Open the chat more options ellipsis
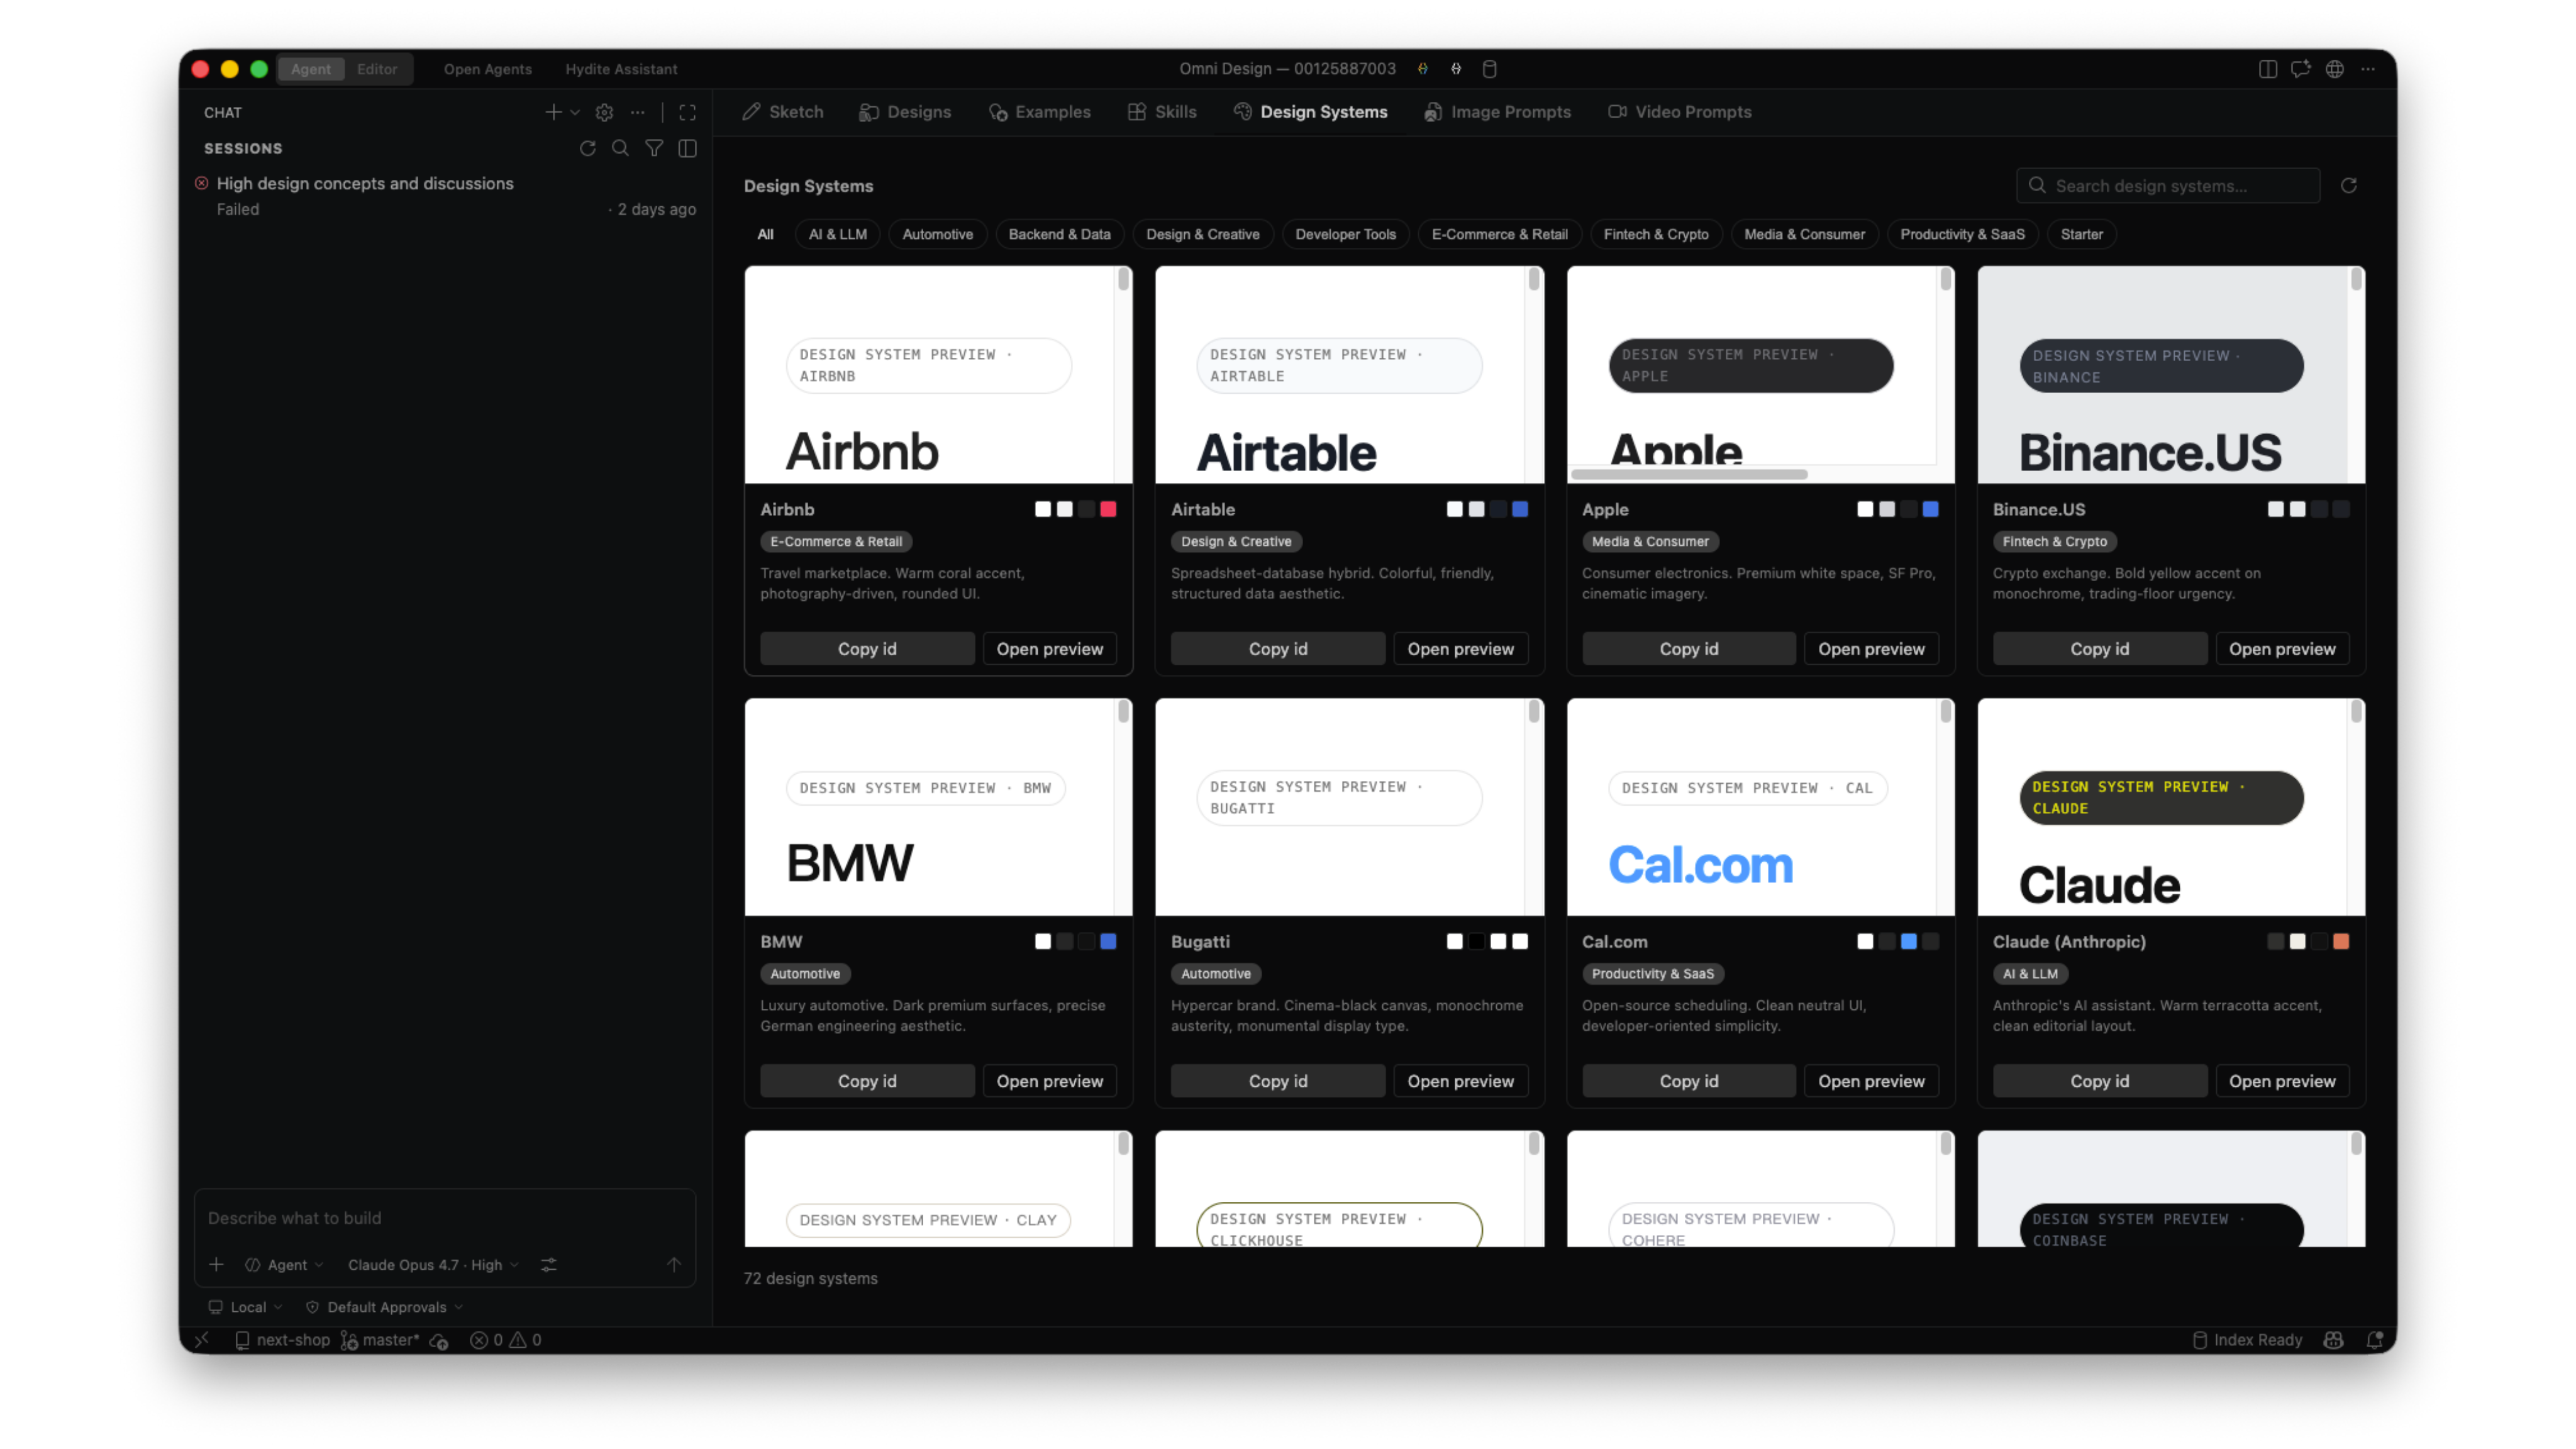Viewport: 2576px width, 1449px height. tap(637, 112)
